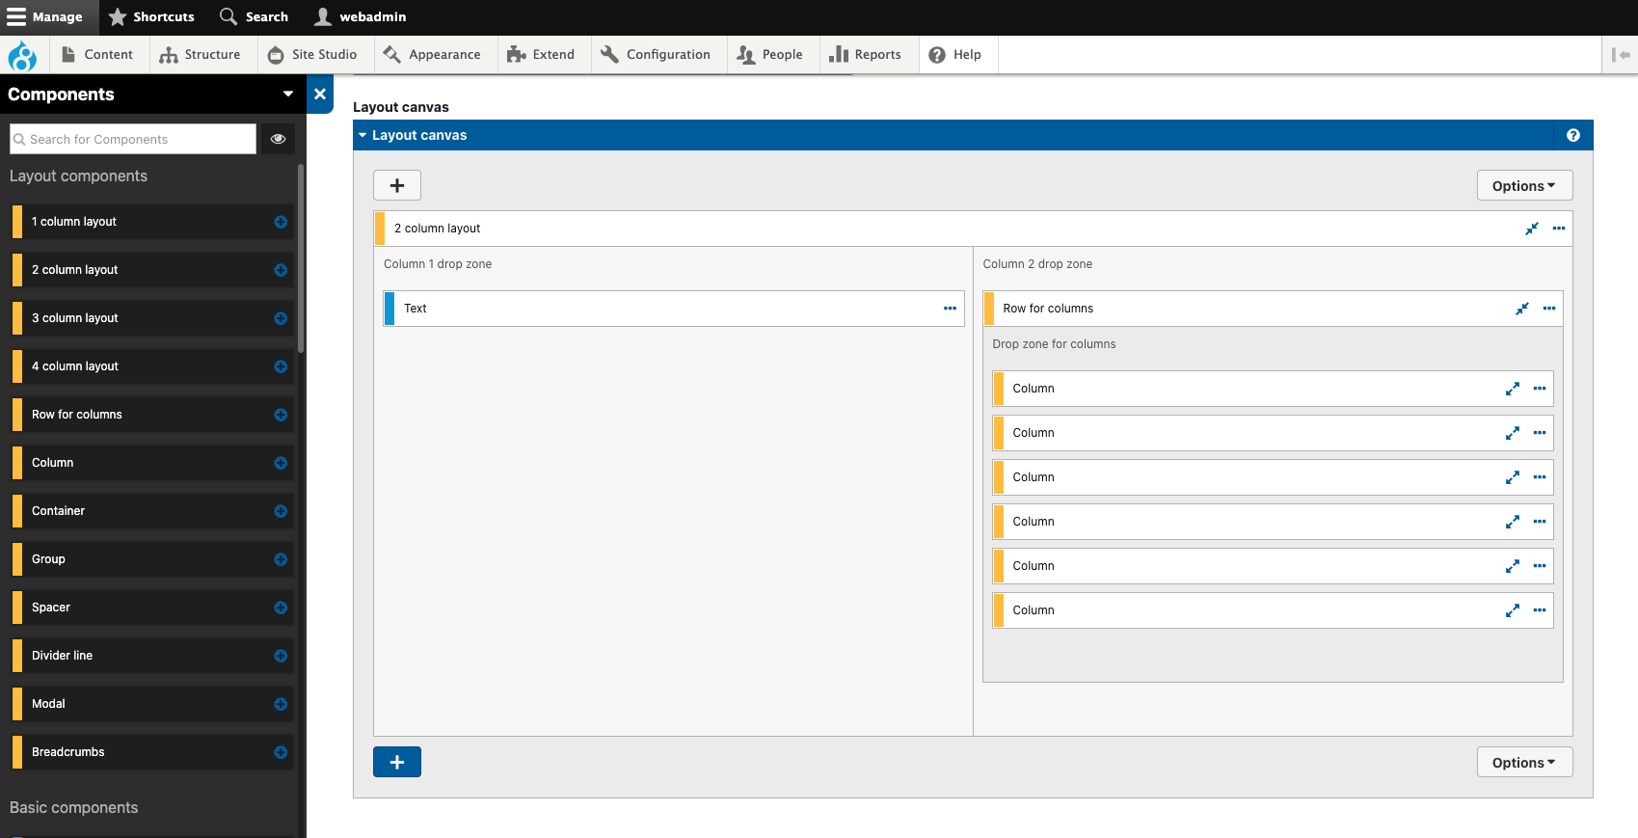Open more options for the last Column
1638x838 pixels.
click(x=1540, y=610)
